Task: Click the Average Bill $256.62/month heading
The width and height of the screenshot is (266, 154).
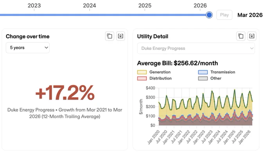Action: (x=178, y=63)
